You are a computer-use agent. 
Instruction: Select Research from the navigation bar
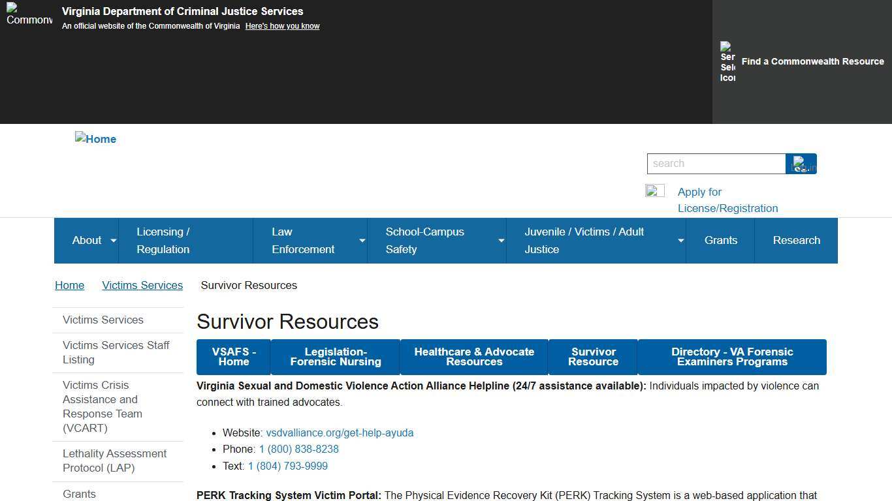[796, 240]
